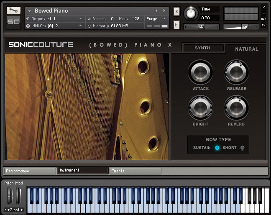Viewport: 271px width, 215px height.
Task: Switch to the NATURAL tab
Action: (x=246, y=49)
